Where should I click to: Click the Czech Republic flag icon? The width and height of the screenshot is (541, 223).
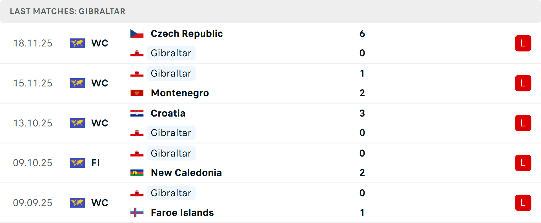coord(137,34)
